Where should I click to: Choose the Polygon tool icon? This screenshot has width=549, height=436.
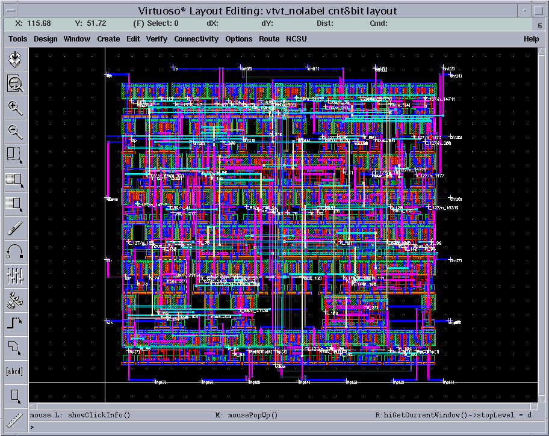tap(15, 347)
